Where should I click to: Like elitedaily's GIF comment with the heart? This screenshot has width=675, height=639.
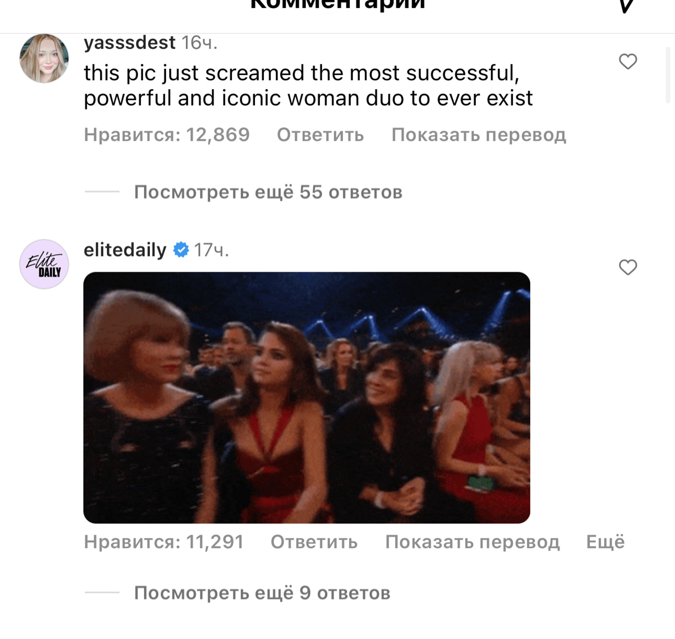coord(628,267)
